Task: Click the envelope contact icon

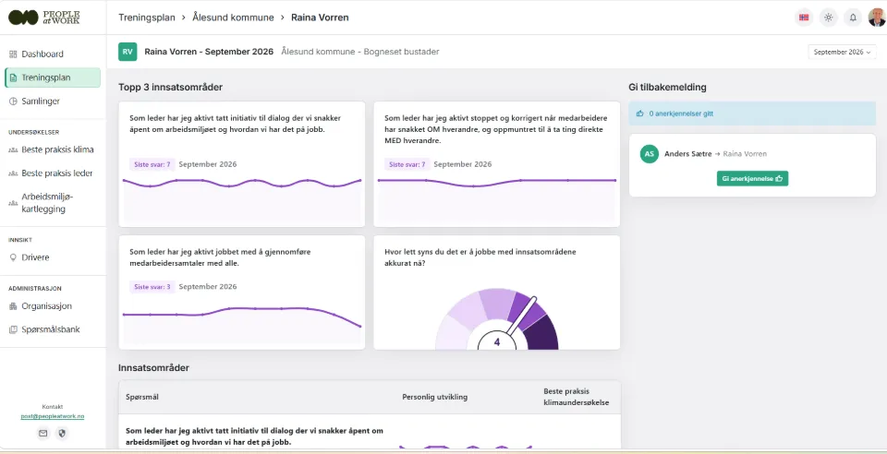Action: (43, 433)
